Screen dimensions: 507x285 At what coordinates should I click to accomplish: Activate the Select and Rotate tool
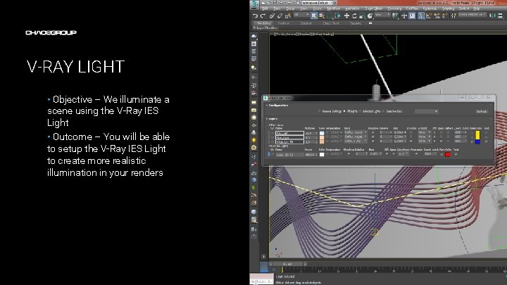[x=354, y=15]
